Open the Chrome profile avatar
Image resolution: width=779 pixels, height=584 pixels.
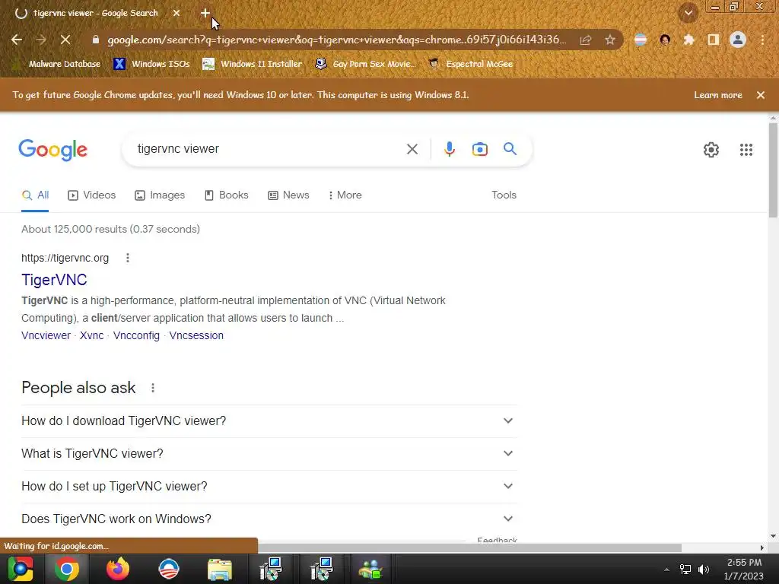pos(738,40)
